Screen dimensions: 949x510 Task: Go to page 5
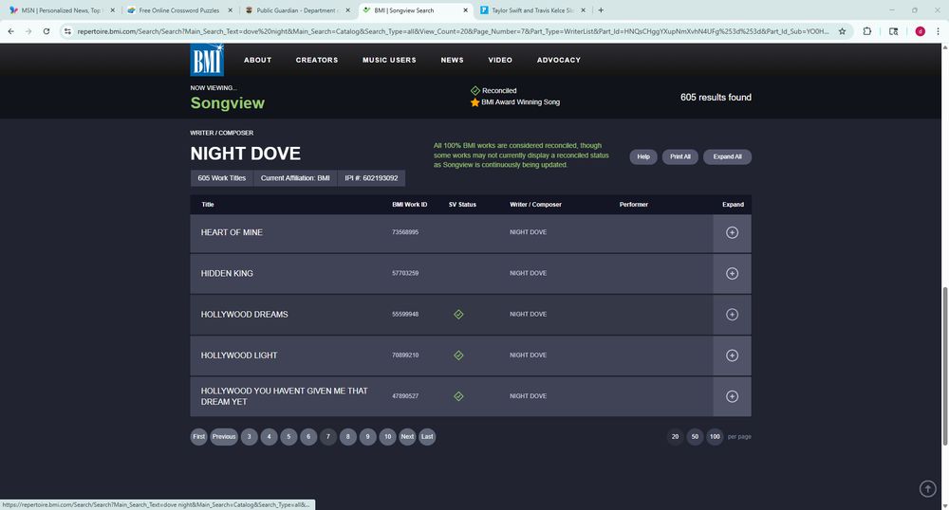288,436
